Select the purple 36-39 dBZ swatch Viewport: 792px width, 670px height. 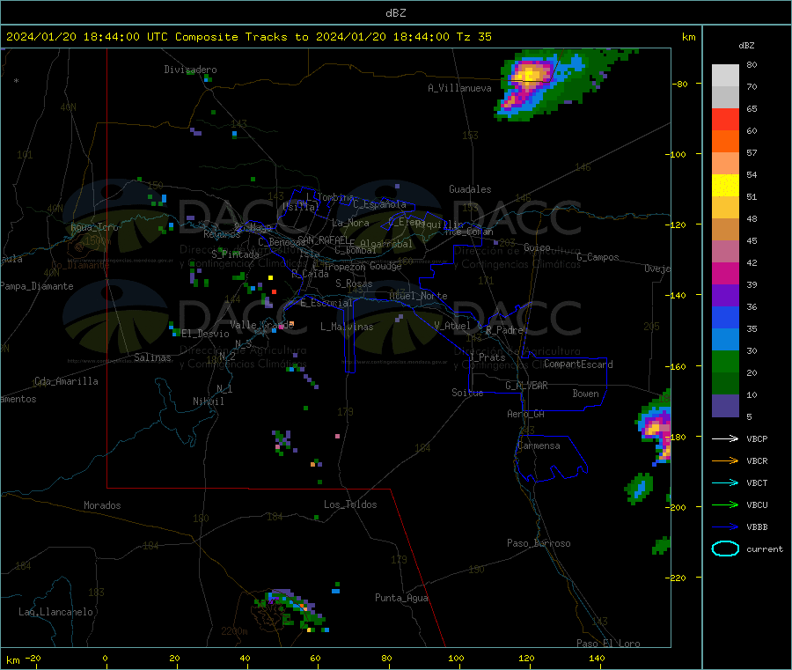[x=725, y=296]
